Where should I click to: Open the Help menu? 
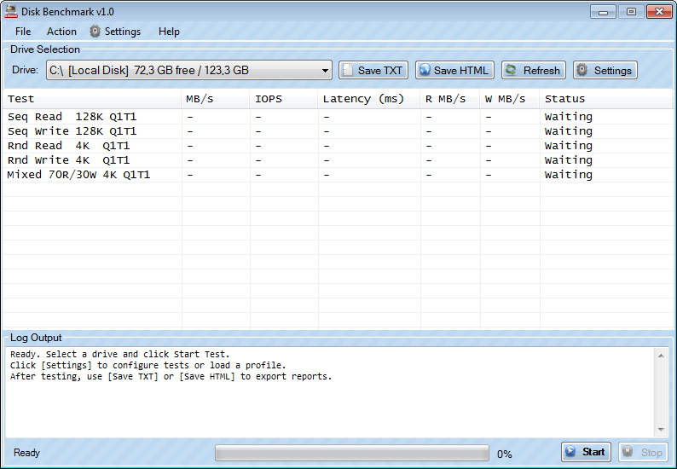click(169, 32)
